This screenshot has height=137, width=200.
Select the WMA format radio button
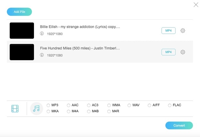click(x=109, y=105)
